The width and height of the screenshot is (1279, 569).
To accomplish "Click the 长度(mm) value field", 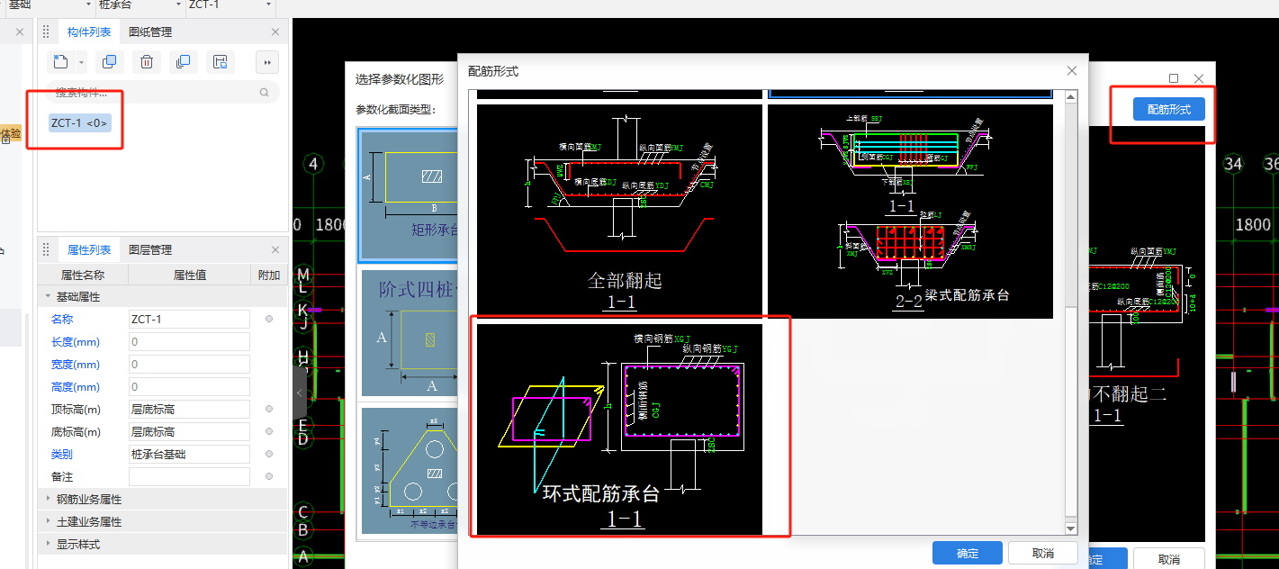I will coord(189,341).
